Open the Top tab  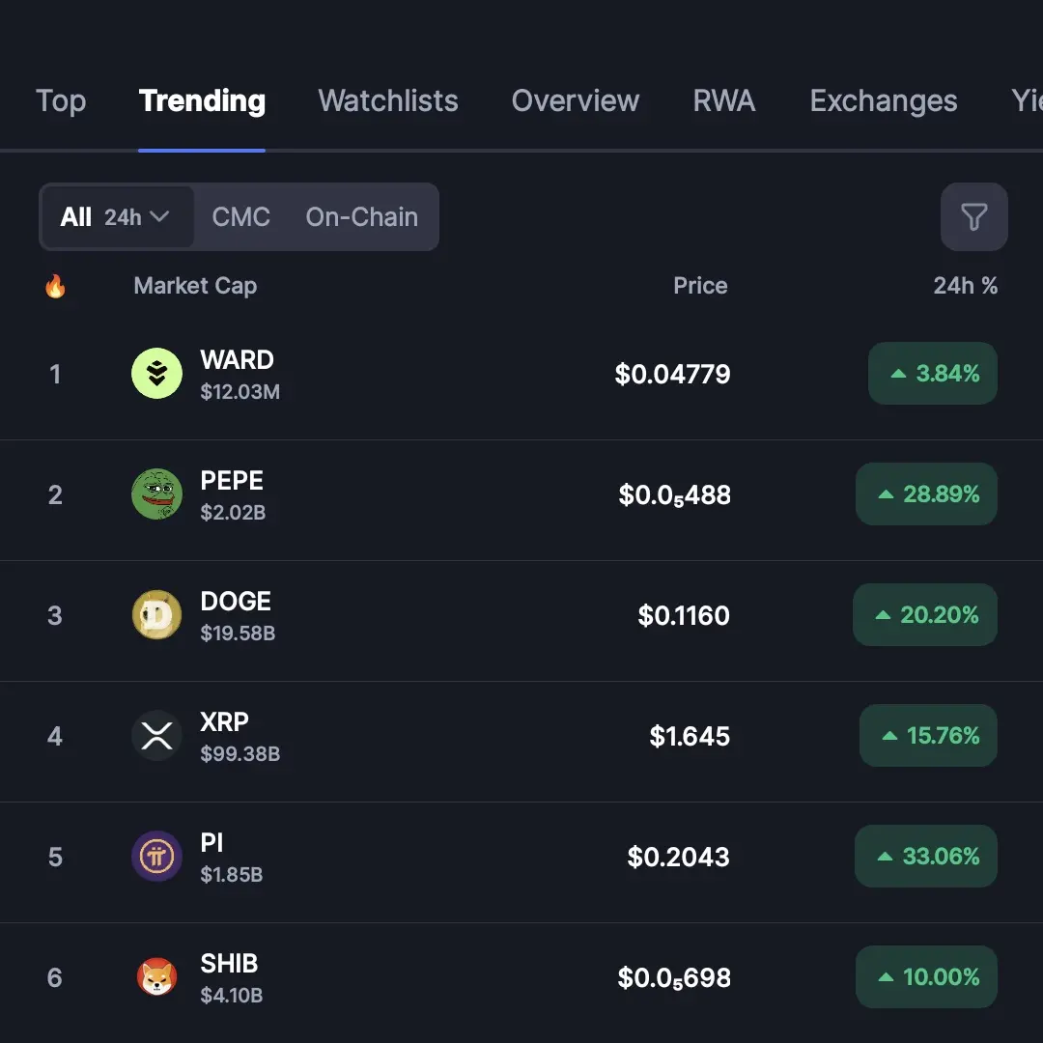point(61,100)
